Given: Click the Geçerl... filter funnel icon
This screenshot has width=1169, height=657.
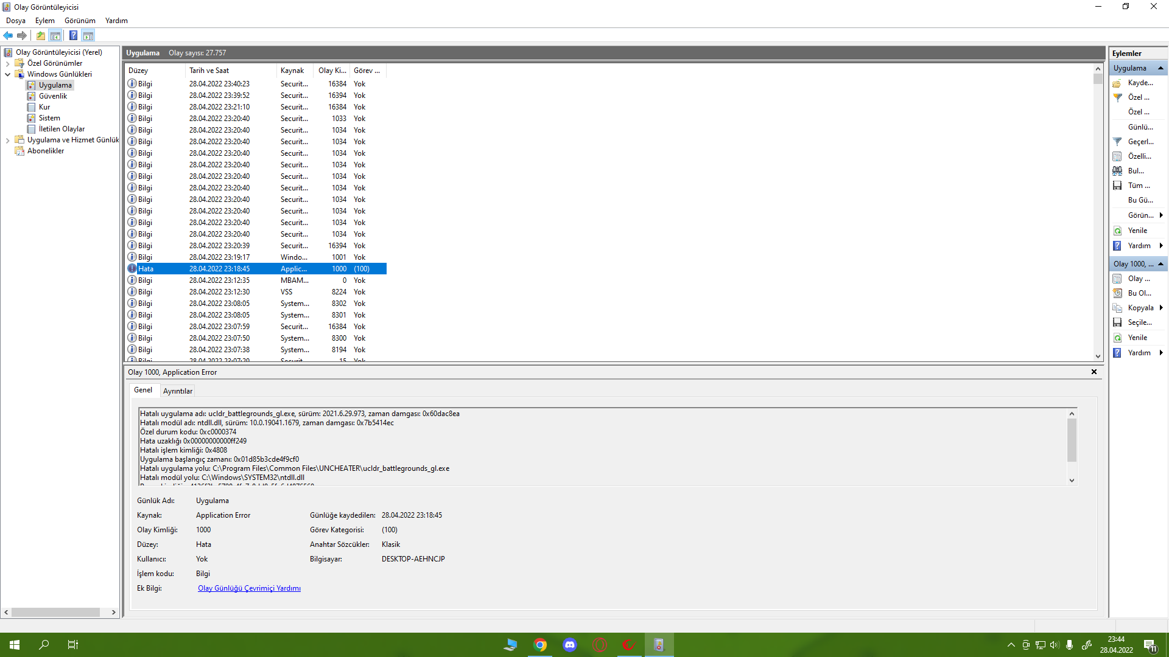Looking at the screenshot, I should (x=1117, y=142).
